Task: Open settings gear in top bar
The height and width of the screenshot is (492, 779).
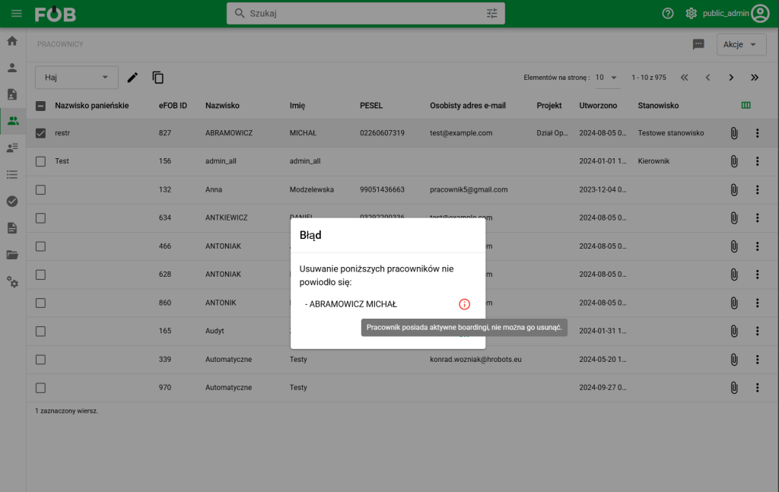Action: (x=691, y=14)
